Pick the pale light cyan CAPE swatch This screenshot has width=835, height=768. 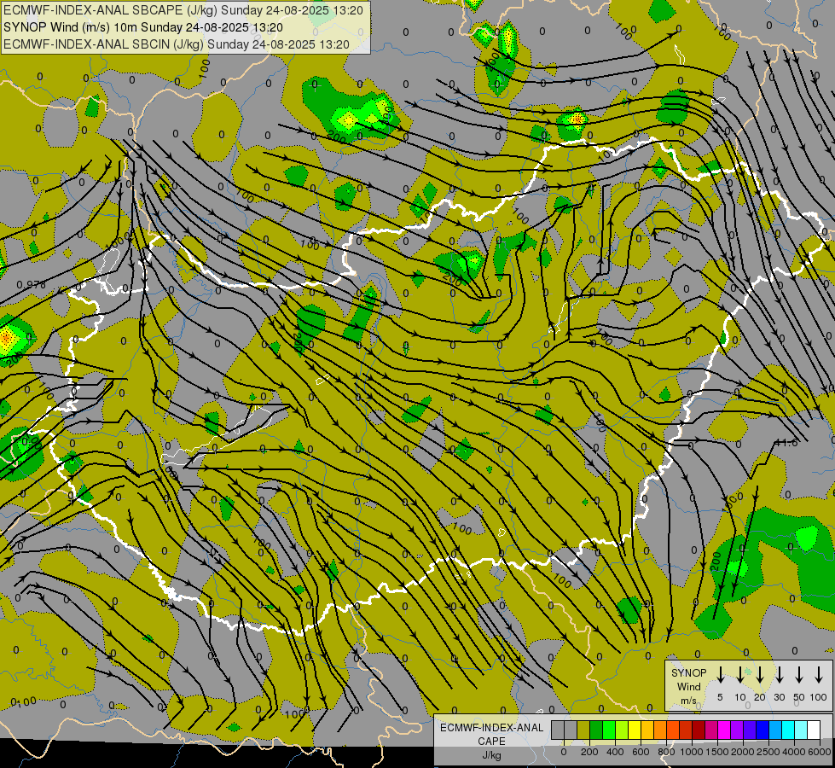point(802,730)
